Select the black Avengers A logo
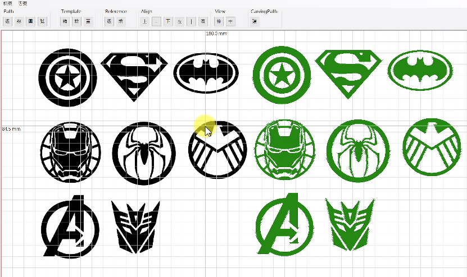Viewport: 467px width, 277px height. [70, 227]
